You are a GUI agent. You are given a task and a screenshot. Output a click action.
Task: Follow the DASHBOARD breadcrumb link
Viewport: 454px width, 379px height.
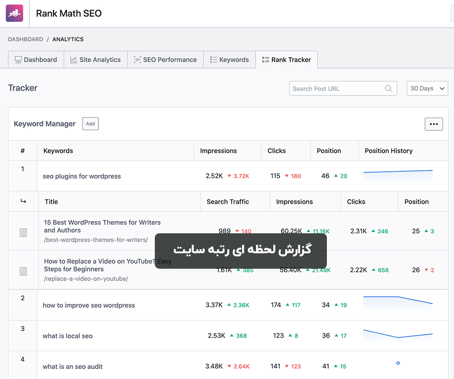25,39
